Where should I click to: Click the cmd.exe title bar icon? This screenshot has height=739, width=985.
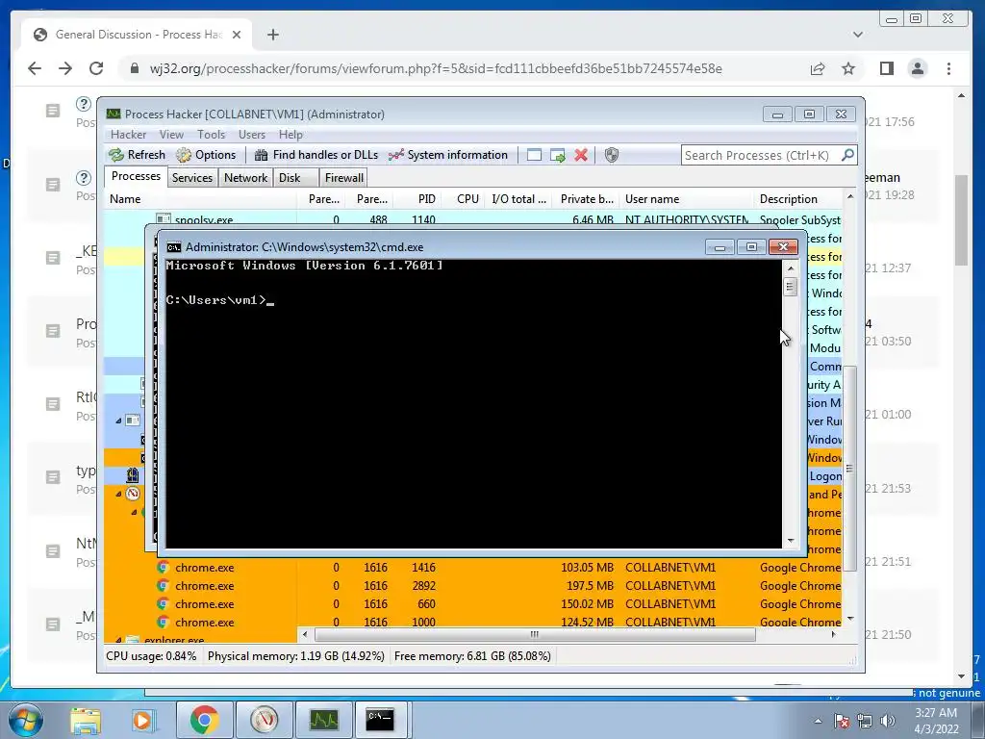(x=173, y=247)
